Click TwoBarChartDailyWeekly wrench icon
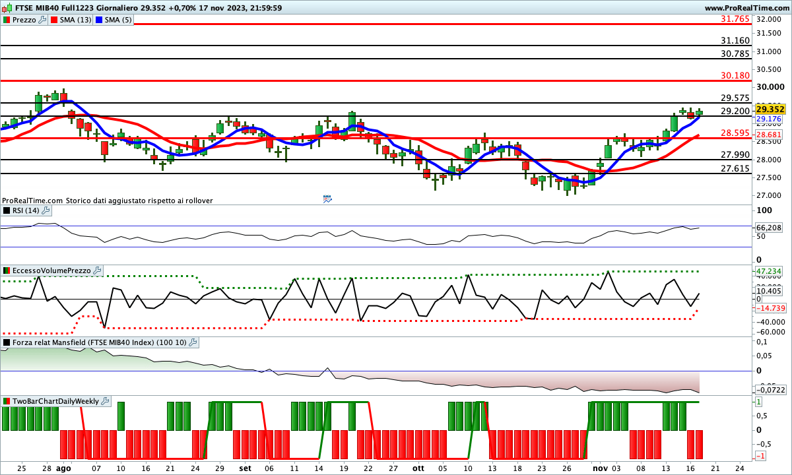 click(x=106, y=401)
